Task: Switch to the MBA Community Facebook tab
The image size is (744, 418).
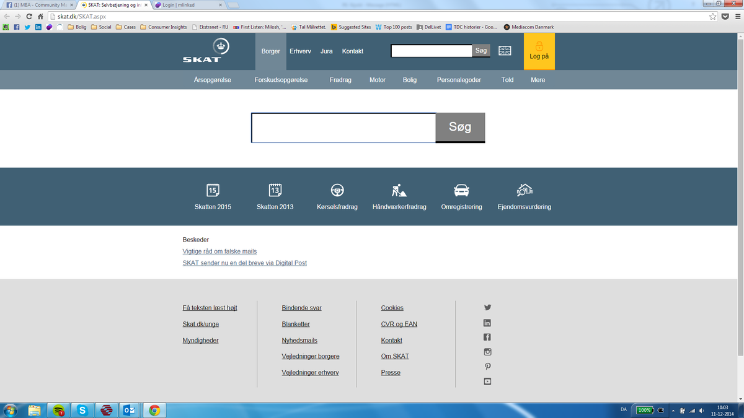Action: (39, 5)
